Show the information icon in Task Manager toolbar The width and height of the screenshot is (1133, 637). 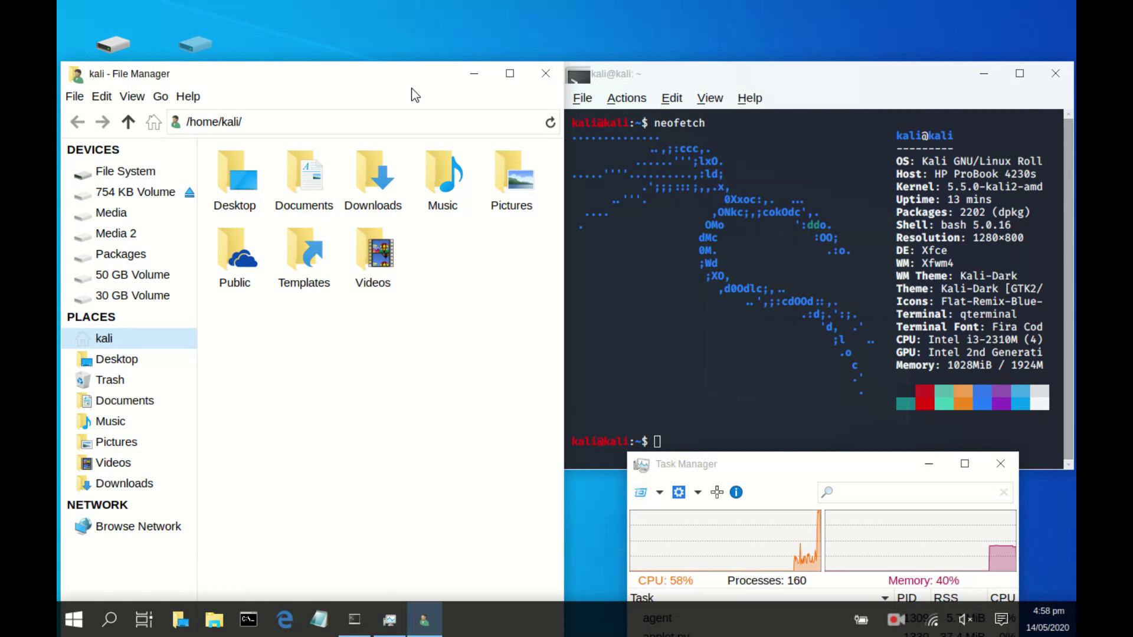736,492
